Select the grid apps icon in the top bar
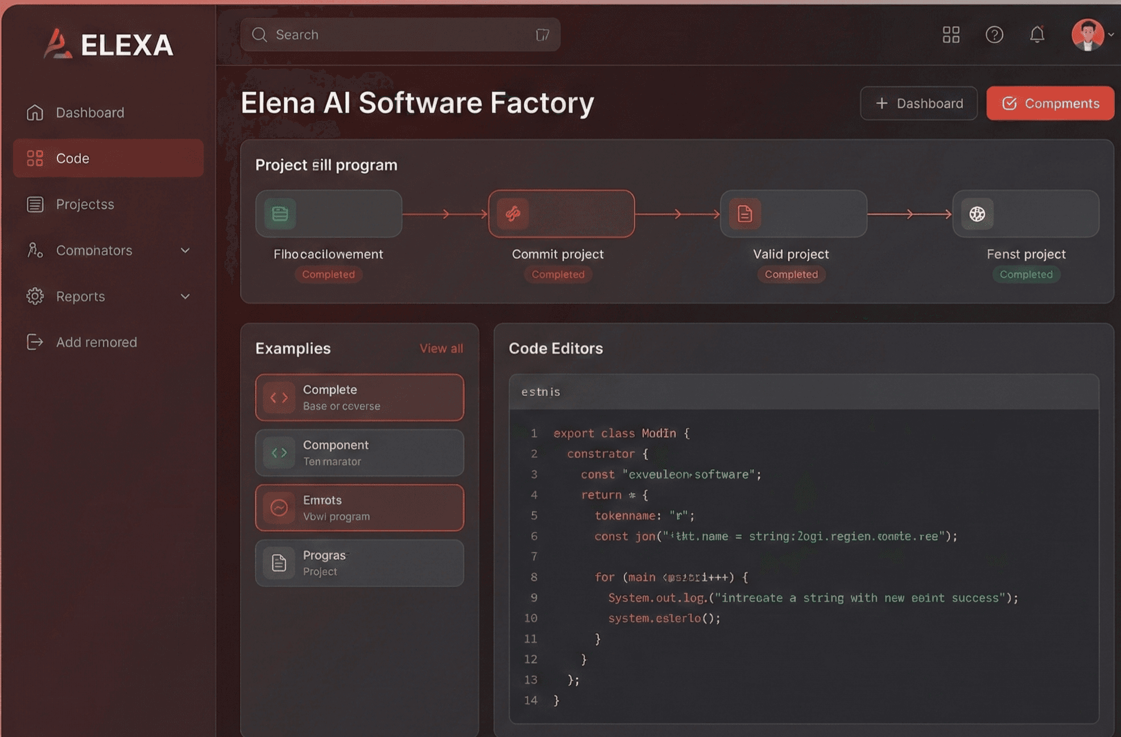 (950, 35)
